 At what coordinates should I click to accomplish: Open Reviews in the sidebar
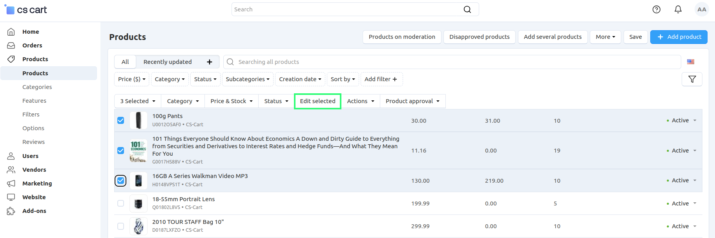tap(34, 142)
